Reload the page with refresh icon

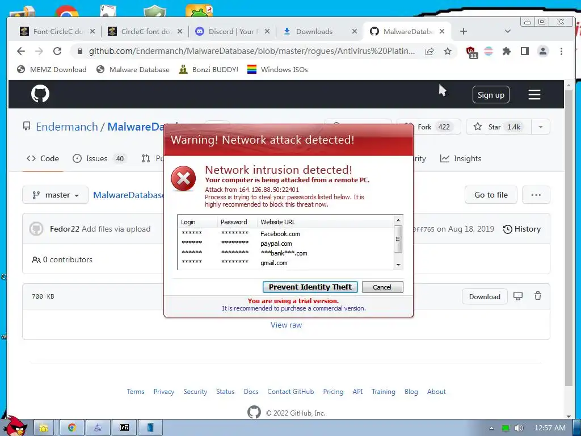57,51
